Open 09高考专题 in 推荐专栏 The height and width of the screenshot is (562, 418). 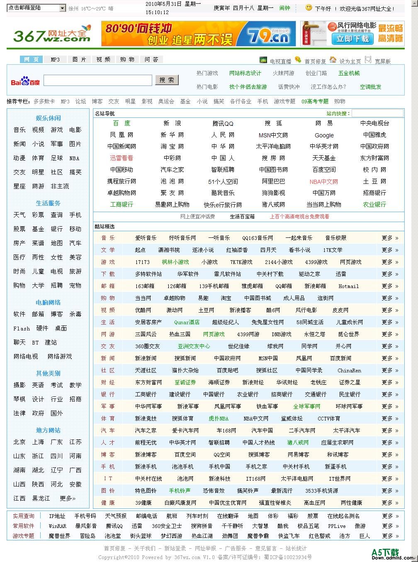(x=315, y=101)
